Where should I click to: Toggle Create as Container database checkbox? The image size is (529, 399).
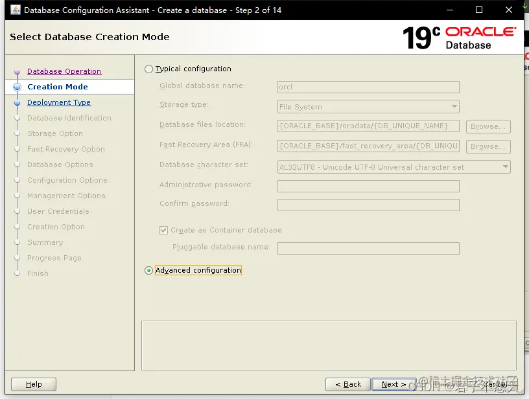tap(163, 230)
